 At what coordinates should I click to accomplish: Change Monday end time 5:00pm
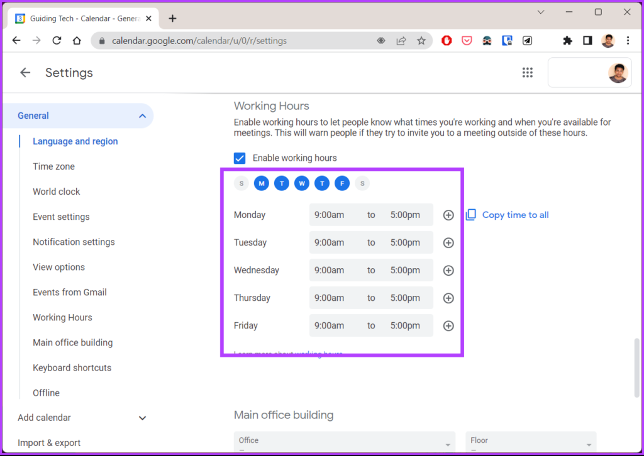(x=405, y=215)
